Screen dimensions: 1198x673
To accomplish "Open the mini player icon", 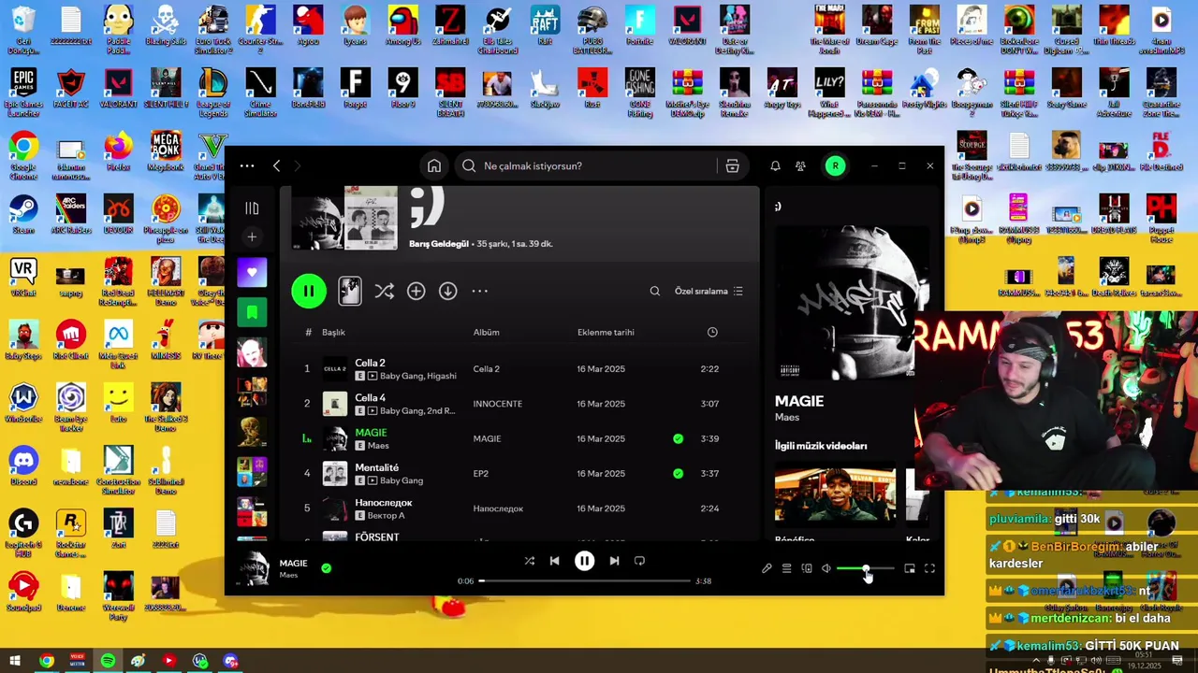I will point(910,568).
